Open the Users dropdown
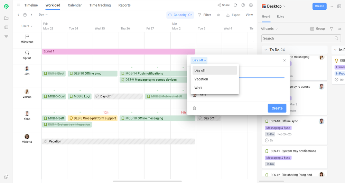The image size is (345, 183). 27,26
